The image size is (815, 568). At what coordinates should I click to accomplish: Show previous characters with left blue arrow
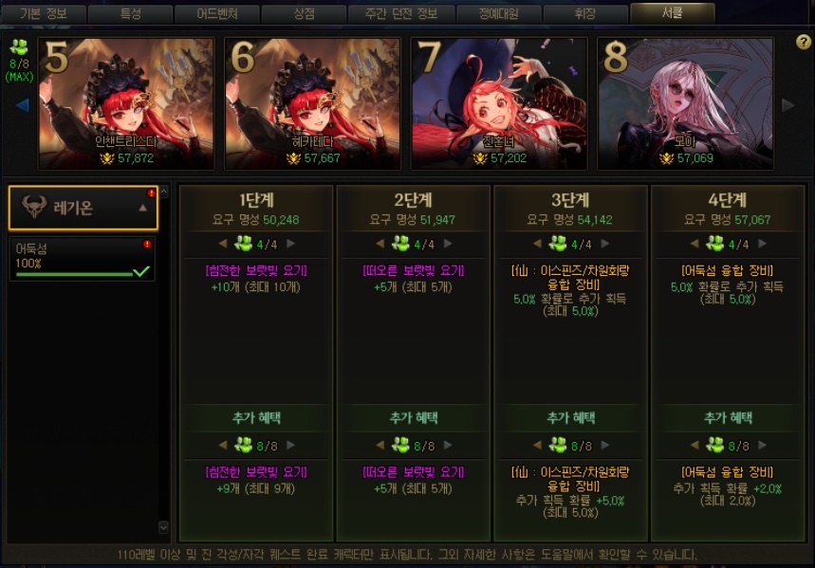pyautogui.click(x=22, y=105)
